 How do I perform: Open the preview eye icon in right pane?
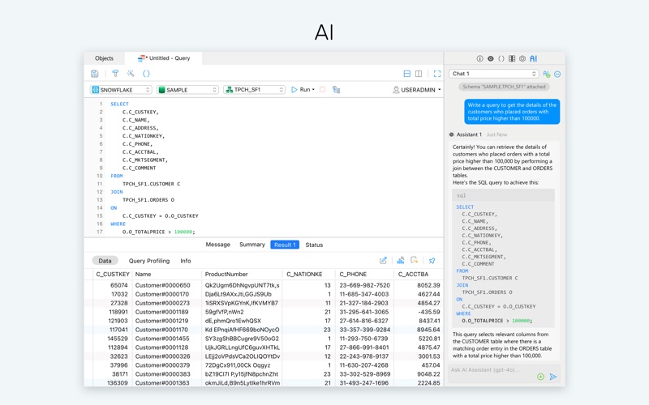click(491, 58)
